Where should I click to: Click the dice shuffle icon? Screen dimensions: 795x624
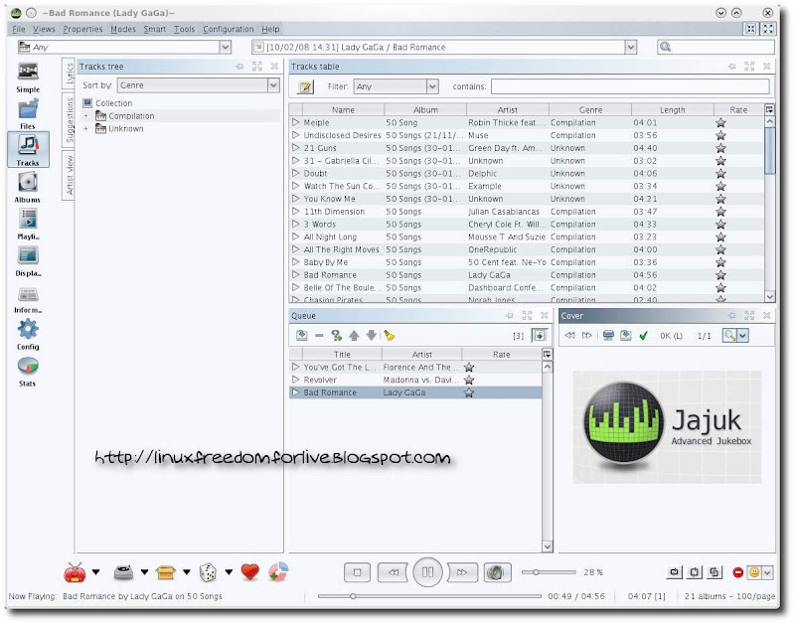tap(209, 571)
